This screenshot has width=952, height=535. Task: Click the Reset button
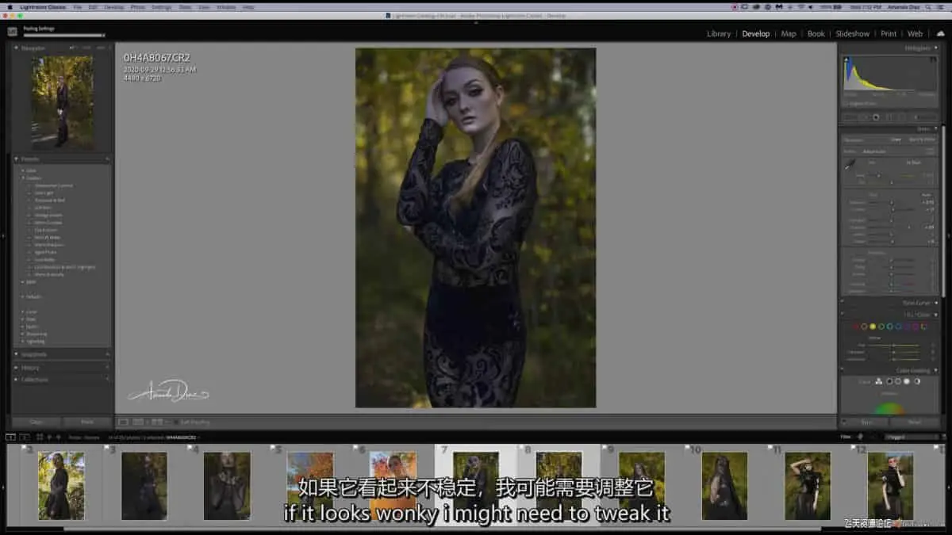[914, 422]
